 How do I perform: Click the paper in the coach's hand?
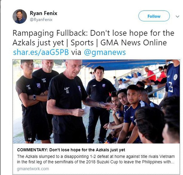pyautogui.click(x=86, y=111)
